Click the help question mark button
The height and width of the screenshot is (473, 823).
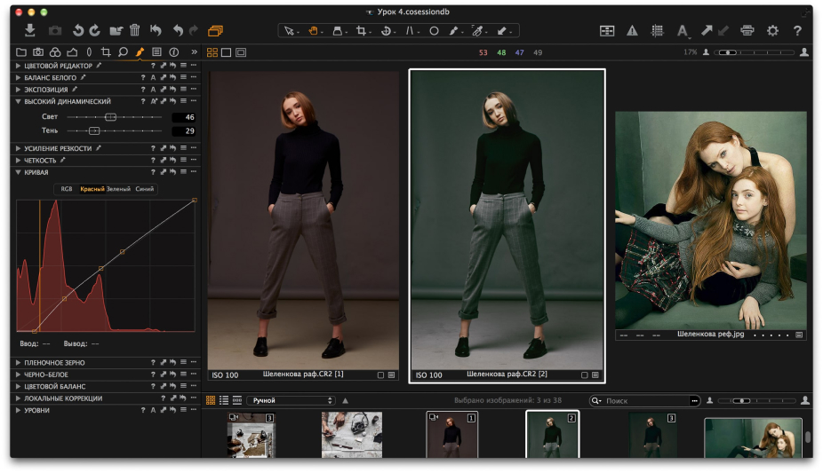[797, 30]
